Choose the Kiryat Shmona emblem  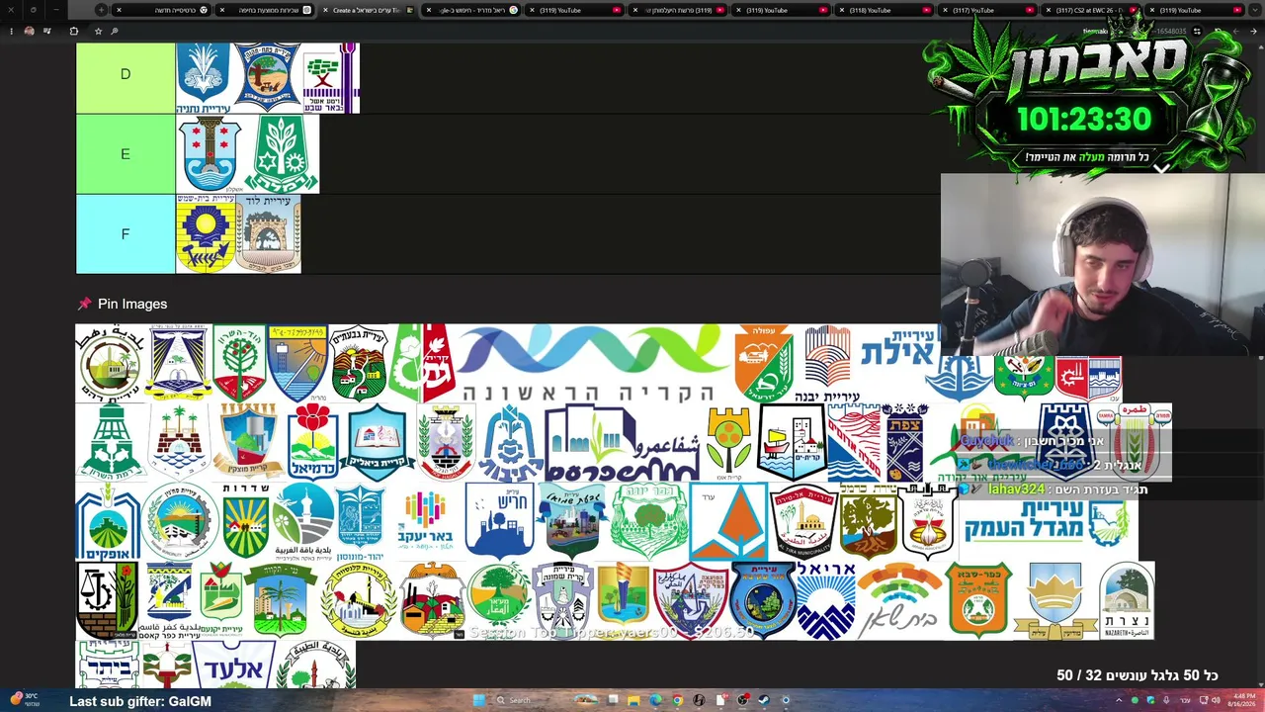562,600
